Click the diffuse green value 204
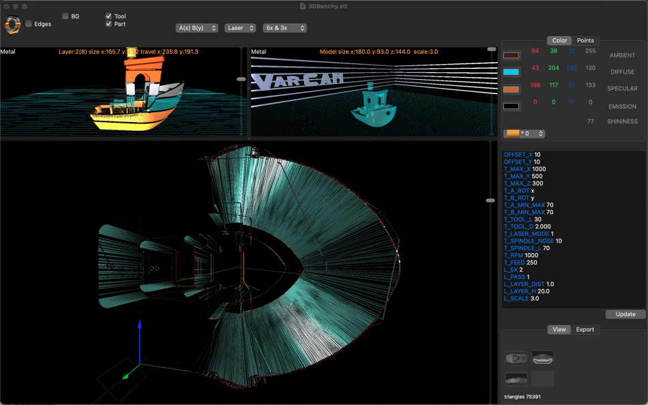648x405 pixels. pos(554,67)
